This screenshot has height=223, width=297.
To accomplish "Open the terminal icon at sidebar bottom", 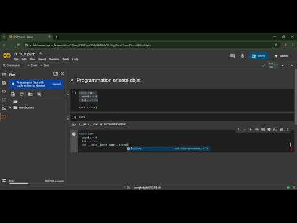I will click(4, 181).
